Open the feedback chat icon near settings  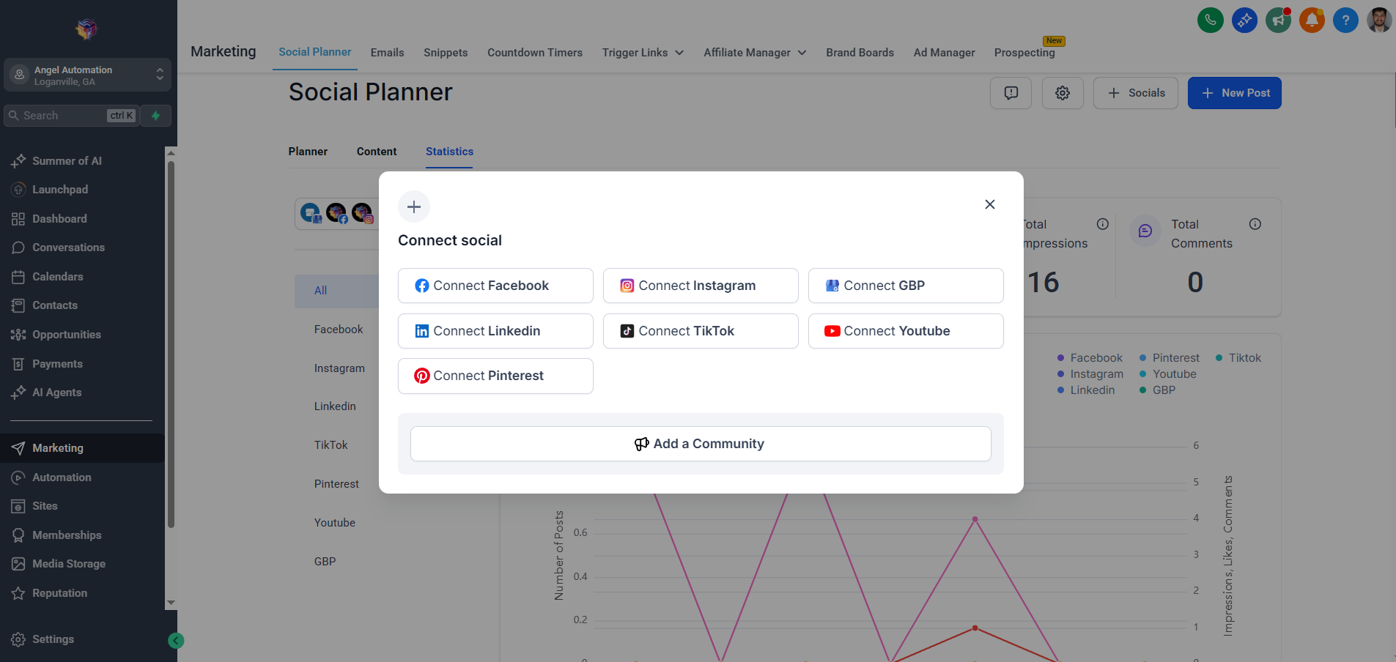[x=1011, y=92]
